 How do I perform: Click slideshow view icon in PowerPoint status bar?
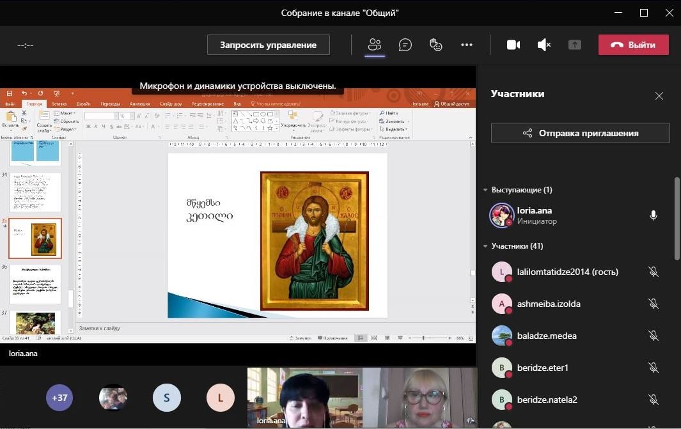pyautogui.click(x=400, y=338)
